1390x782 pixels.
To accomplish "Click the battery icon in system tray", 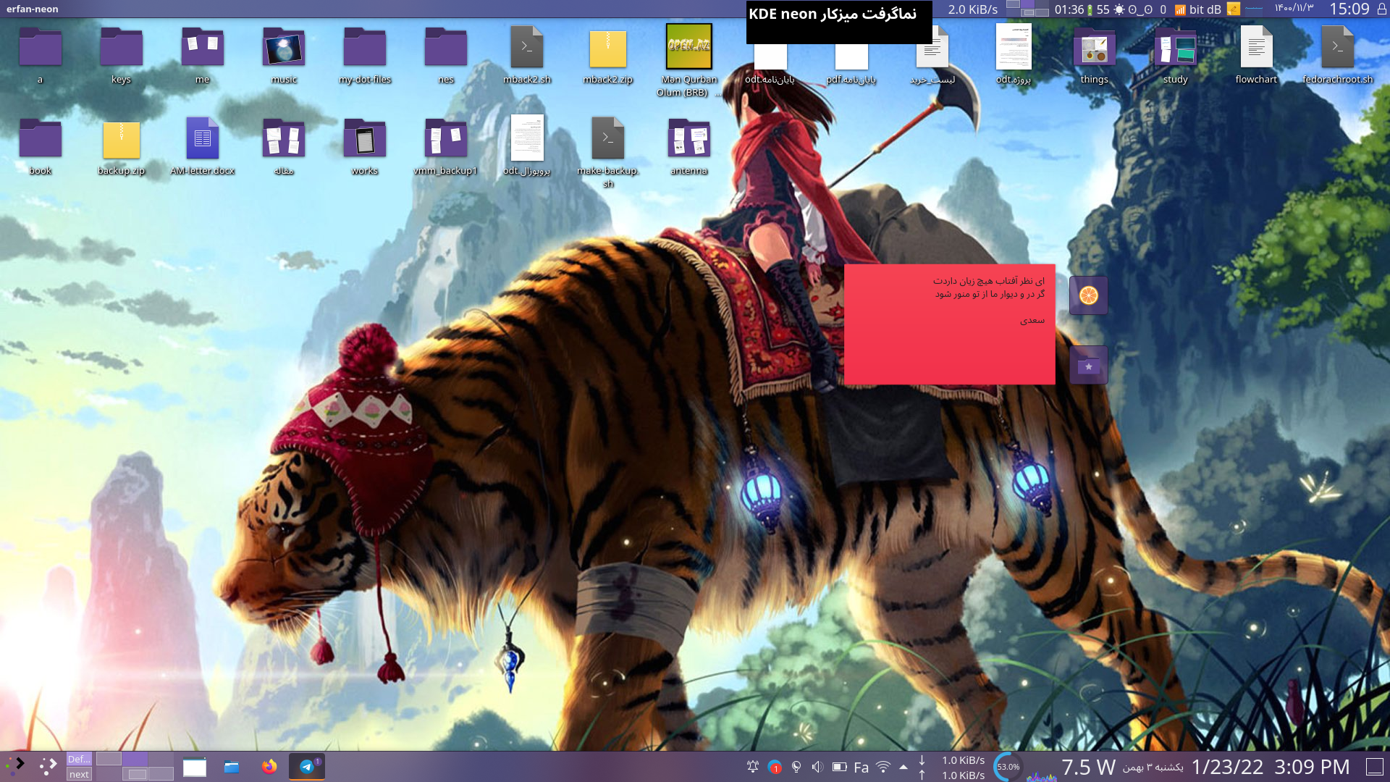I will 839,767.
